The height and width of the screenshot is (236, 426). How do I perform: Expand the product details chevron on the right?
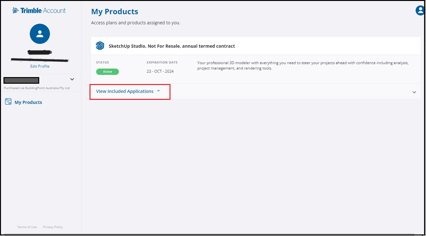coord(414,92)
